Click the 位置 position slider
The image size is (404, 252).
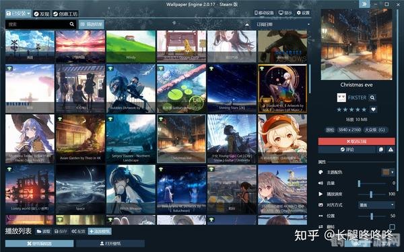(372, 216)
